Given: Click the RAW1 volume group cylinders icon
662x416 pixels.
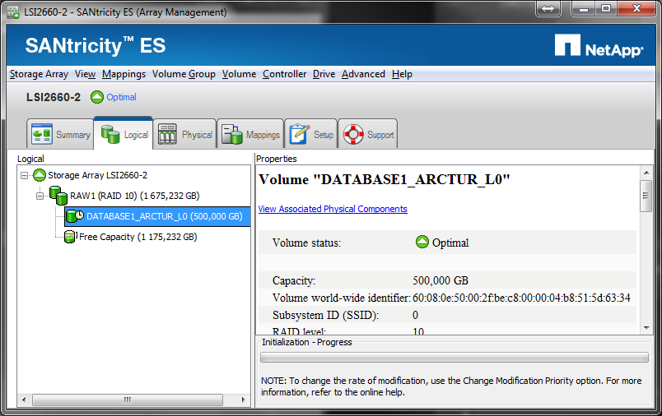Looking at the screenshot, I should tap(58, 196).
